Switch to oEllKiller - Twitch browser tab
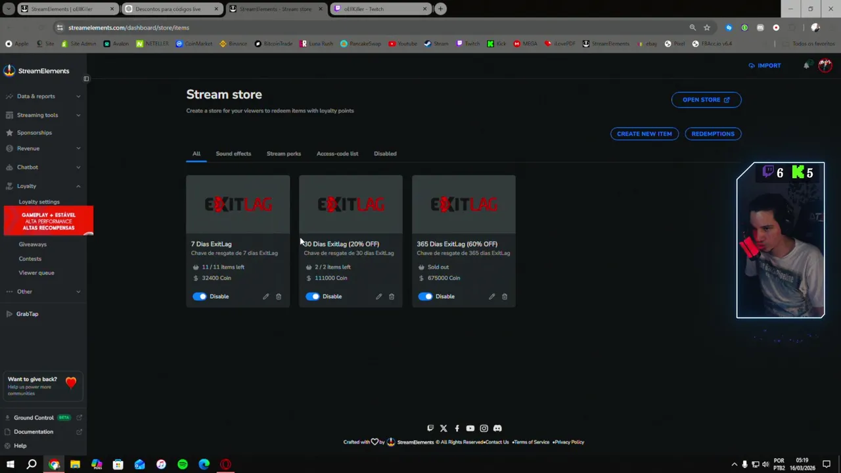 click(x=381, y=9)
